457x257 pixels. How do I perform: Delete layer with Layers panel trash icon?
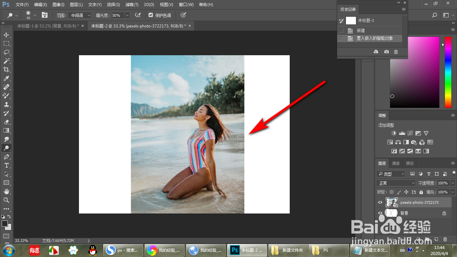[445, 240]
